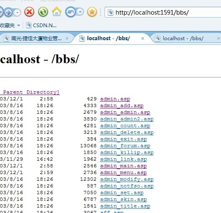This screenshot has height=213, width=221.
Task: Click the blue Forward arrow icon
Action: pos(8,13)
